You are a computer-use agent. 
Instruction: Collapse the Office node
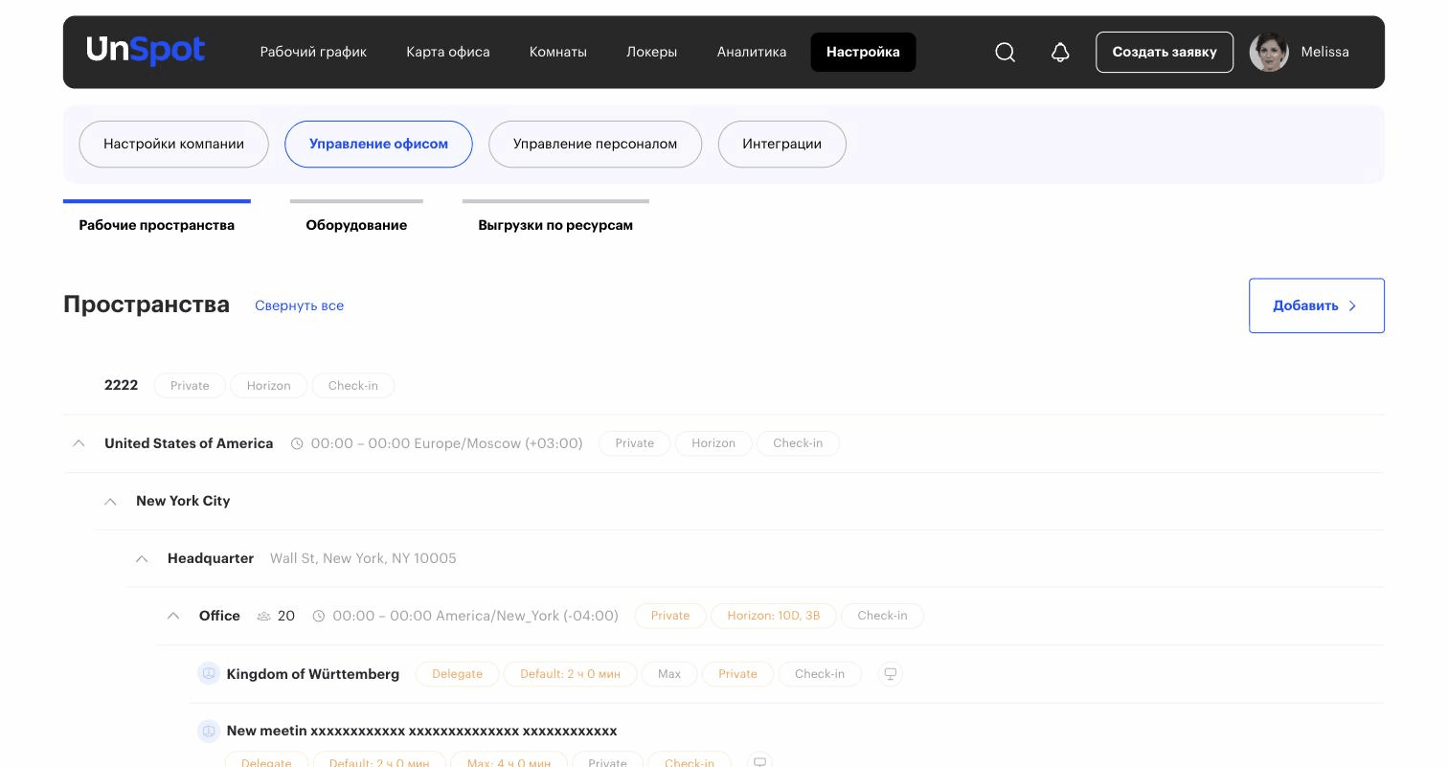click(x=173, y=616)
